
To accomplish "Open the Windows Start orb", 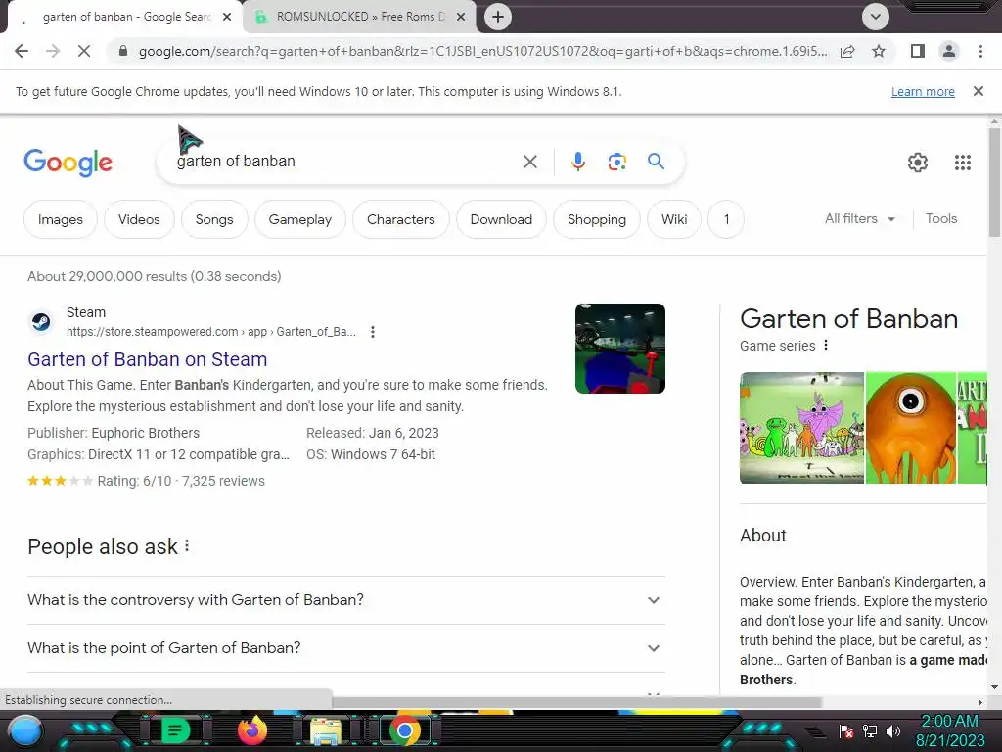I will pos(24,731).
